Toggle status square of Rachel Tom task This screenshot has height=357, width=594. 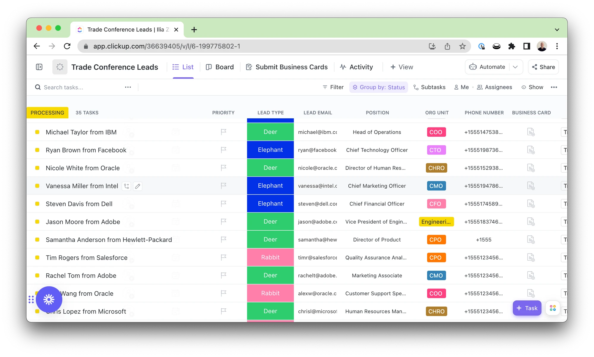tap(37, 275)
